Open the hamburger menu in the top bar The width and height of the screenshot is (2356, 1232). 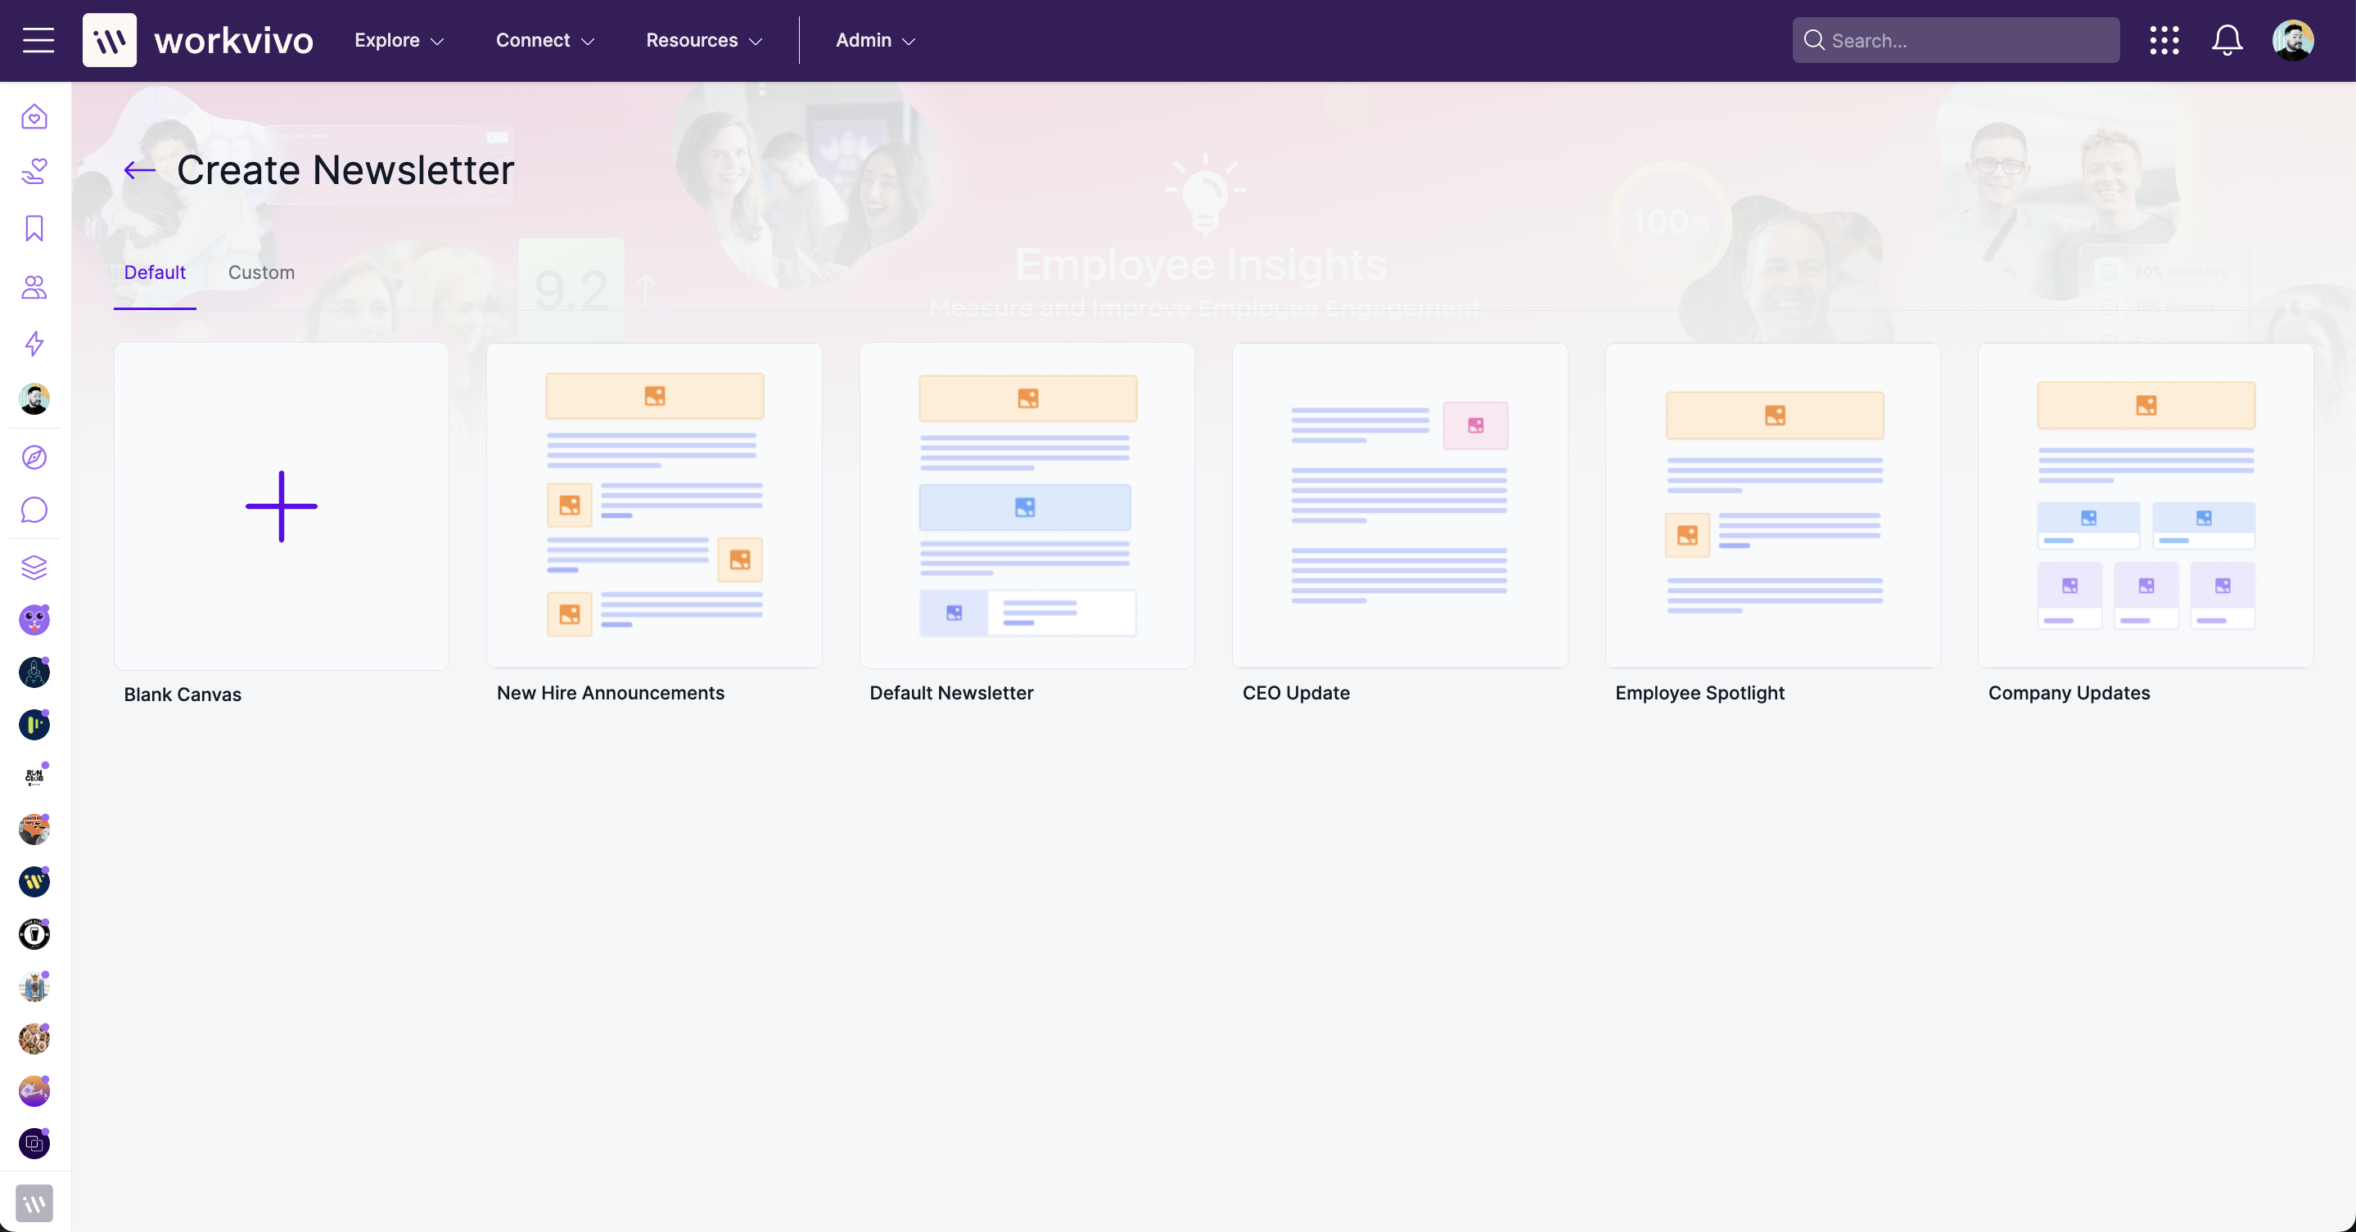[38, 40]
